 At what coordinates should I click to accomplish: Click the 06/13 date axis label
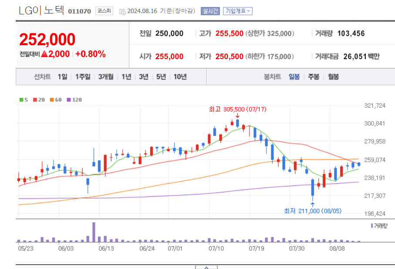[106, 249]
